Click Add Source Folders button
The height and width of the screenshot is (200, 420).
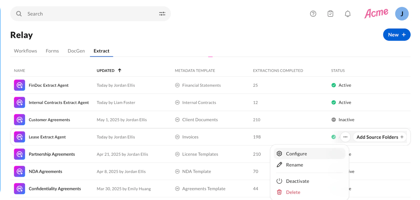click(380, 137)
